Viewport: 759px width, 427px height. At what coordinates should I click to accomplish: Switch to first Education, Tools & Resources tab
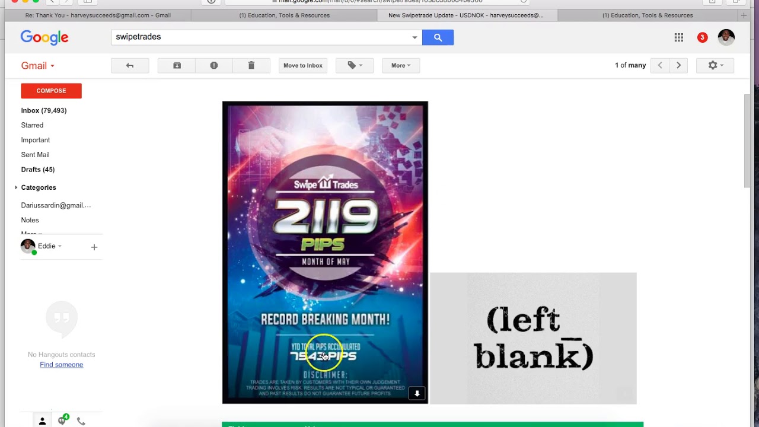(285, 15)
